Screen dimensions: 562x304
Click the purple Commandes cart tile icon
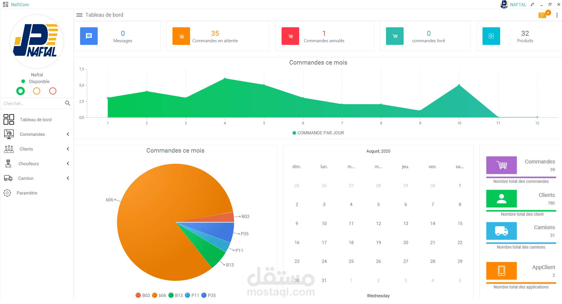(502, 165)
